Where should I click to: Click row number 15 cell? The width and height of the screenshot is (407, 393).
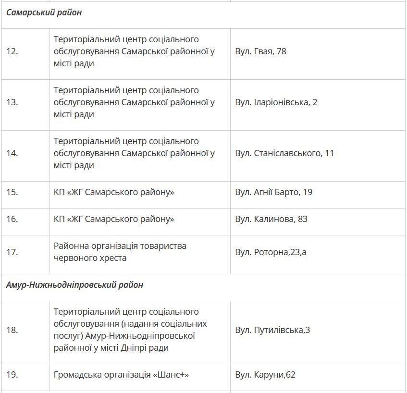[x=12, y=192]
